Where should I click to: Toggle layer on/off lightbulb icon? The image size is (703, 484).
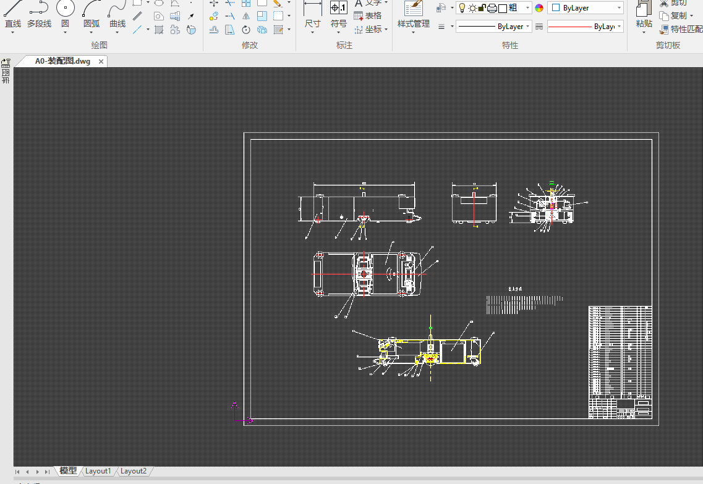pos(462,8)
